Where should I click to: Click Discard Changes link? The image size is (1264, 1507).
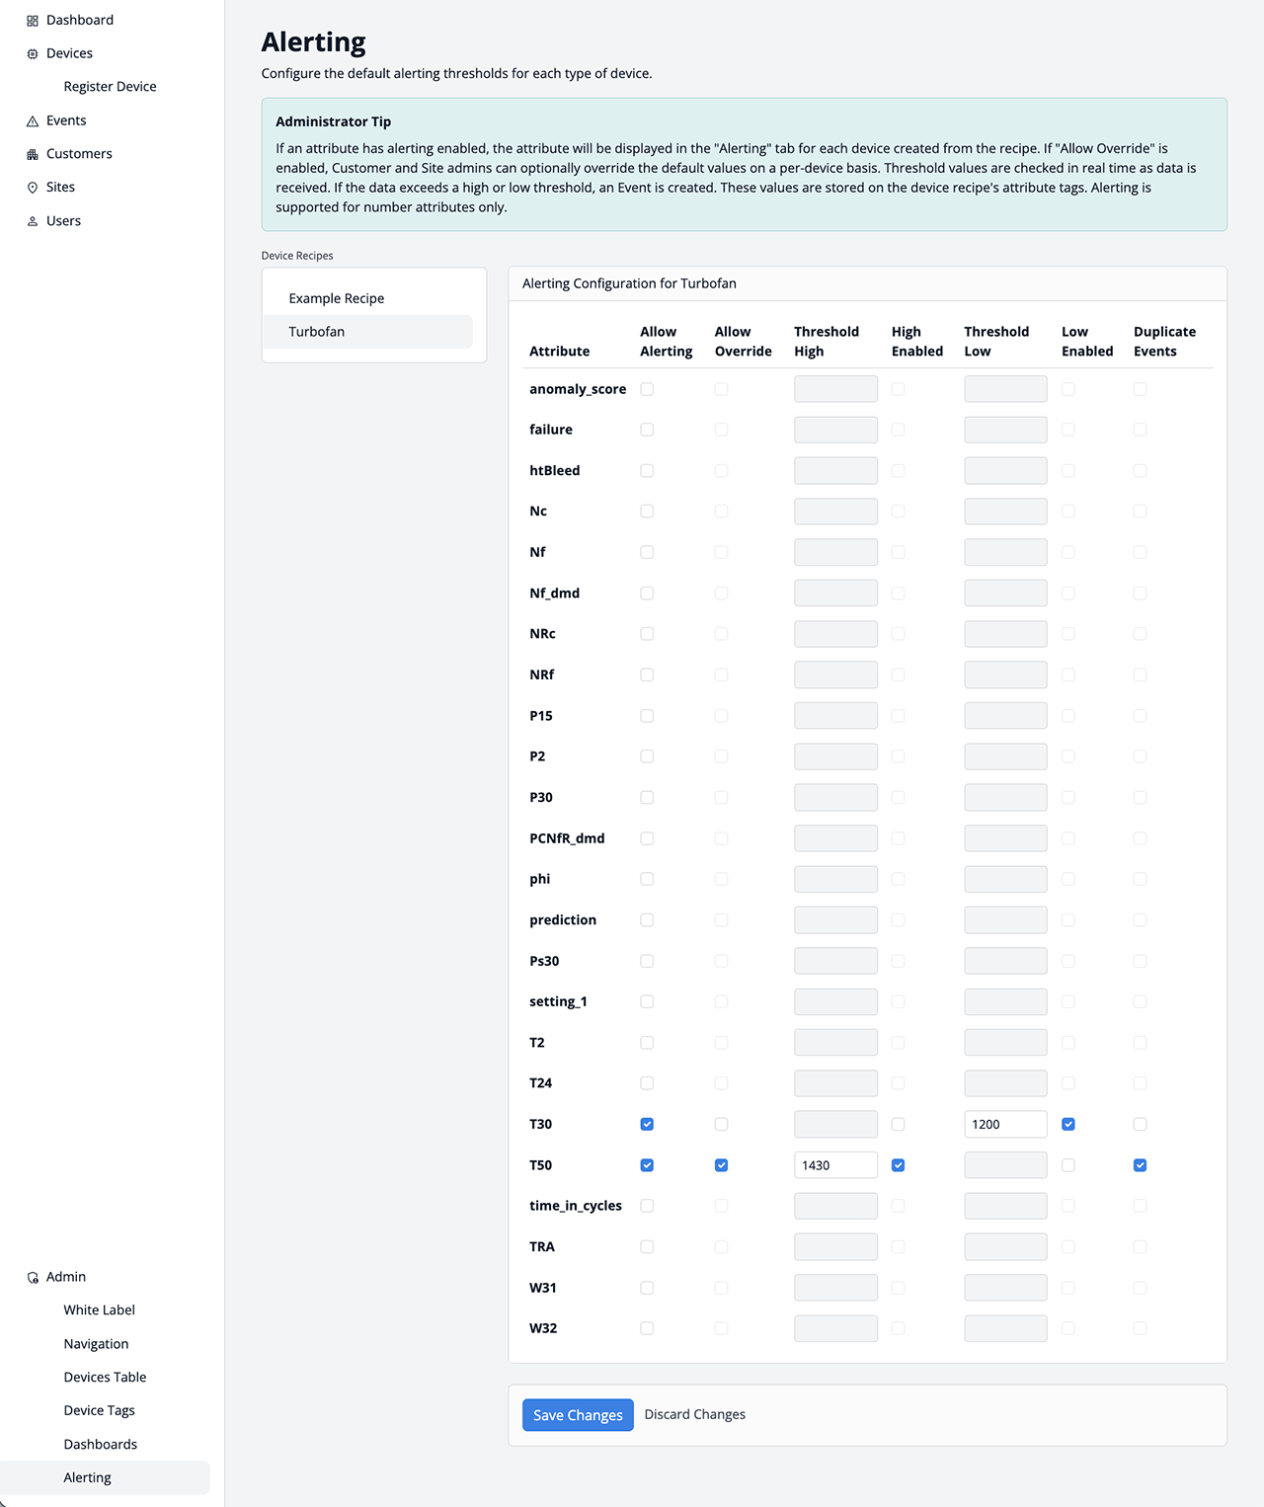pyautogui.click(x=694, y=1415)
